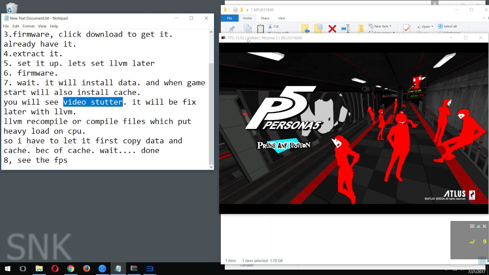Viewport: 489px width, 275px height.
Task: Switch to Explorer's Home ribbon tab
Action: [247, 18]
